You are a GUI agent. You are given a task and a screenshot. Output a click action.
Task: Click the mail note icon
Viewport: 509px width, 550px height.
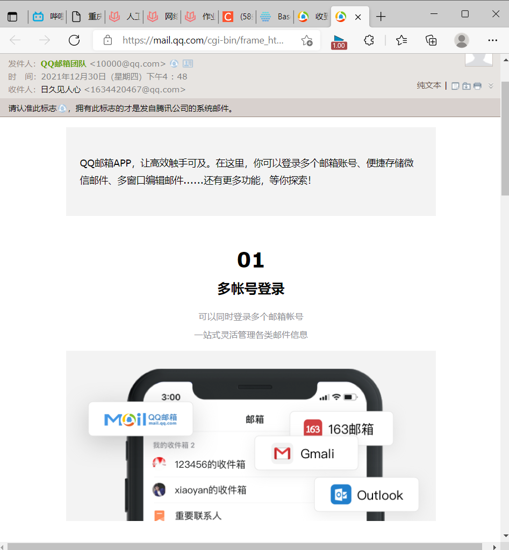[455, 86]
